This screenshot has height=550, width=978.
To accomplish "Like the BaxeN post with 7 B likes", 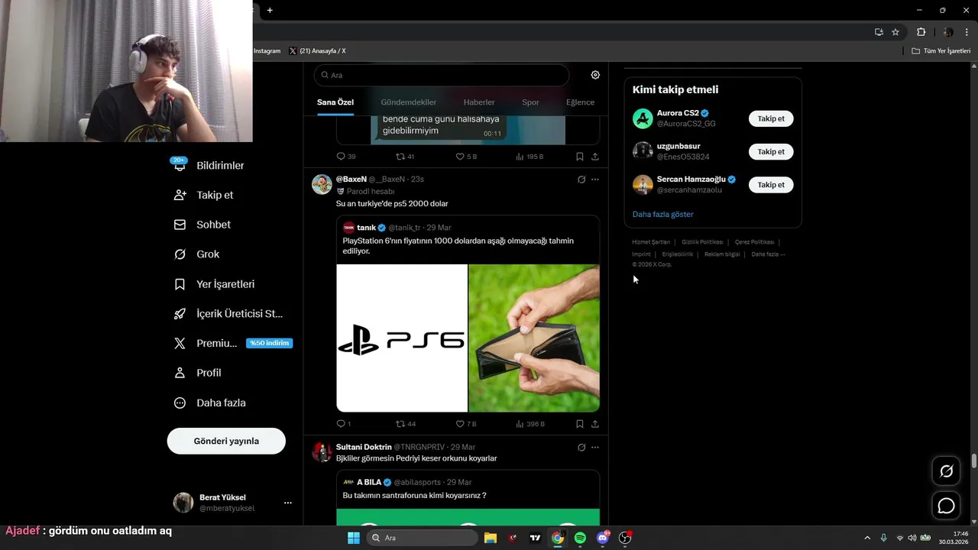I will [466, 424].
